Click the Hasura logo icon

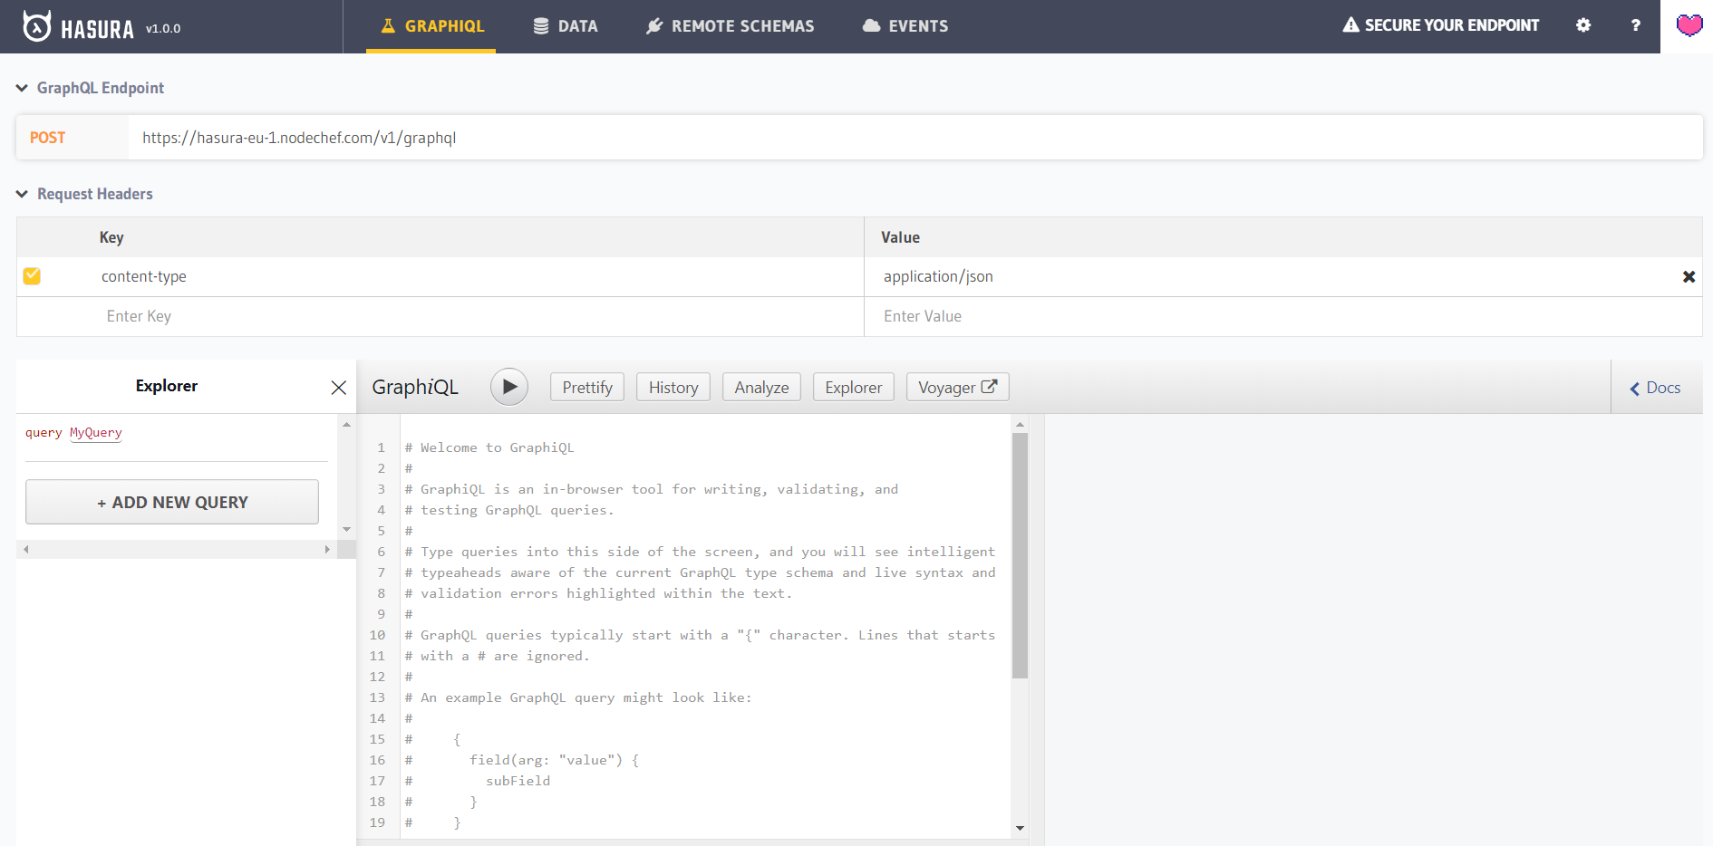pos(37,26)
